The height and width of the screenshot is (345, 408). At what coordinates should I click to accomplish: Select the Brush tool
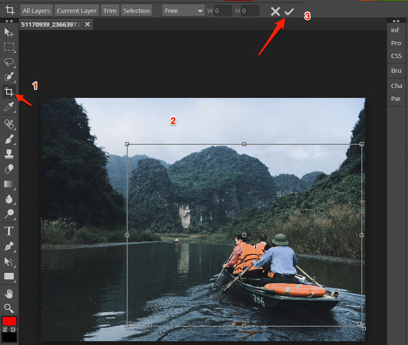(x=9, y=138)
